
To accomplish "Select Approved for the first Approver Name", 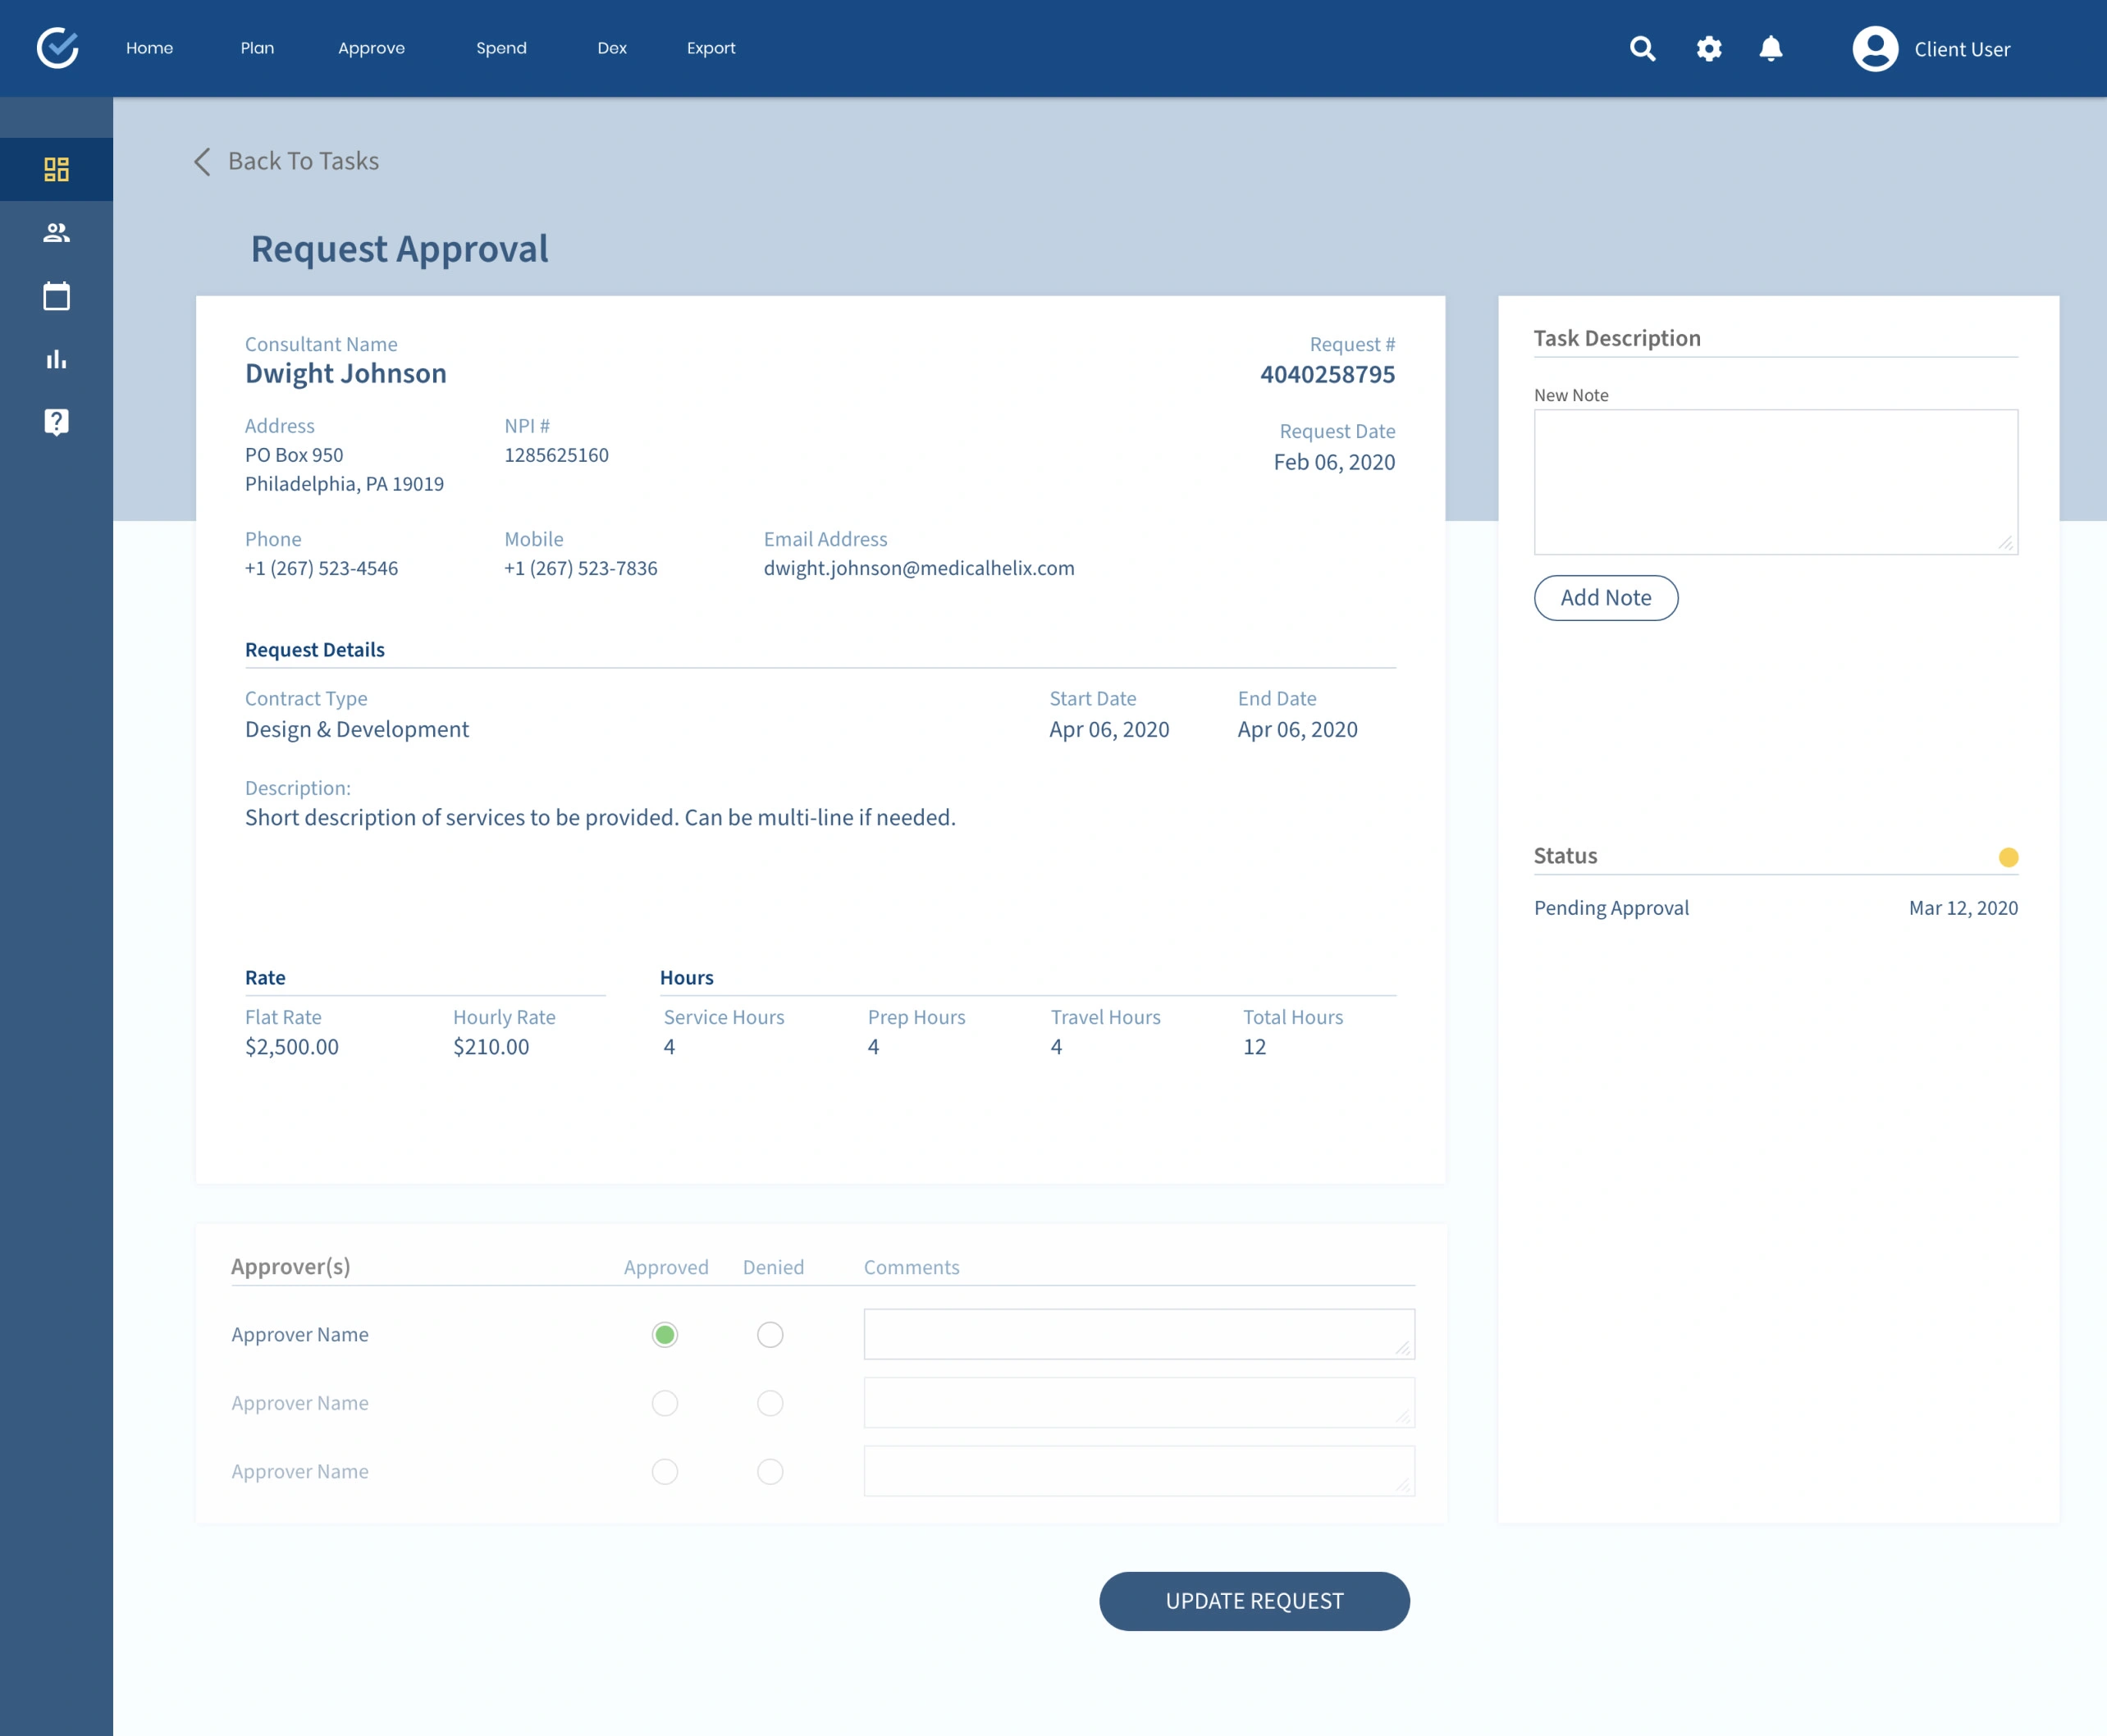I will [665, 1334].
